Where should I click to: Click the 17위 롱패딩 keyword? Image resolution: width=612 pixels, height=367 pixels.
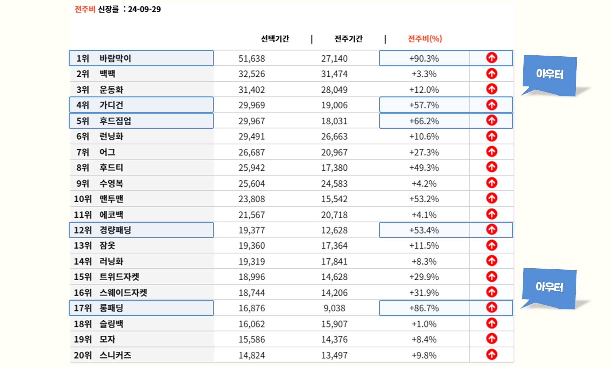pyautogui.click(x=111, y=308)
